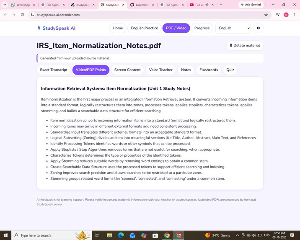Click the page heading IRS_Item_Normalization_Notes.pdf
300x240 pixels.
click(x=99, y=46)
